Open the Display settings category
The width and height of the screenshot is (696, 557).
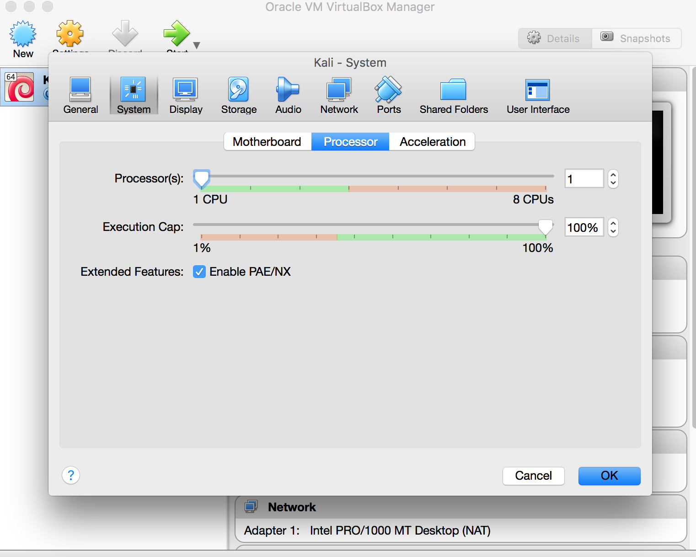(186, 96)
